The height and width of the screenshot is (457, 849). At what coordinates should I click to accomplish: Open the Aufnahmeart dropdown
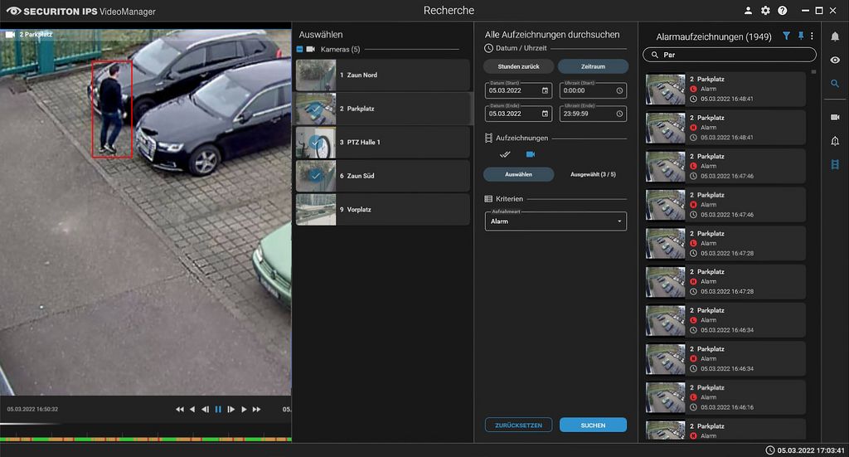(555, 221)
